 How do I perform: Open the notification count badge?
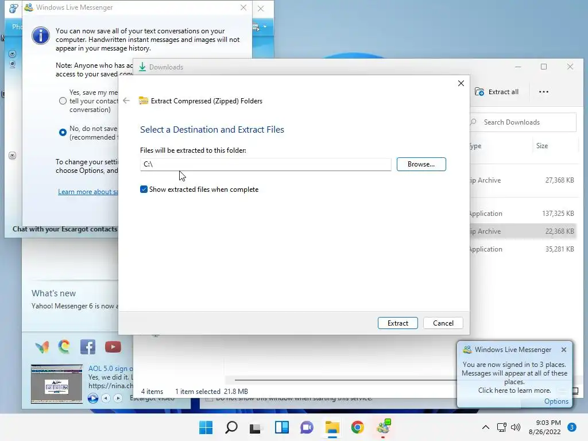point(571,427)
